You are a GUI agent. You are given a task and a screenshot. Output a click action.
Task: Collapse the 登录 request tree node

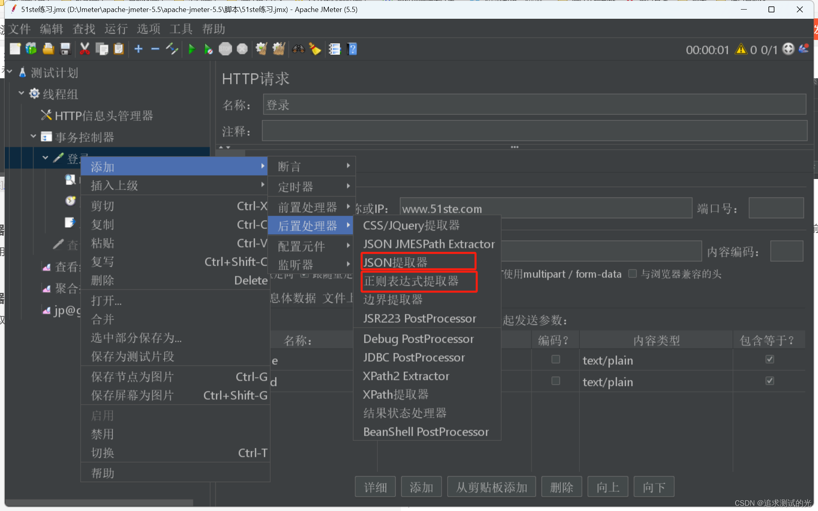click(45, 158)
